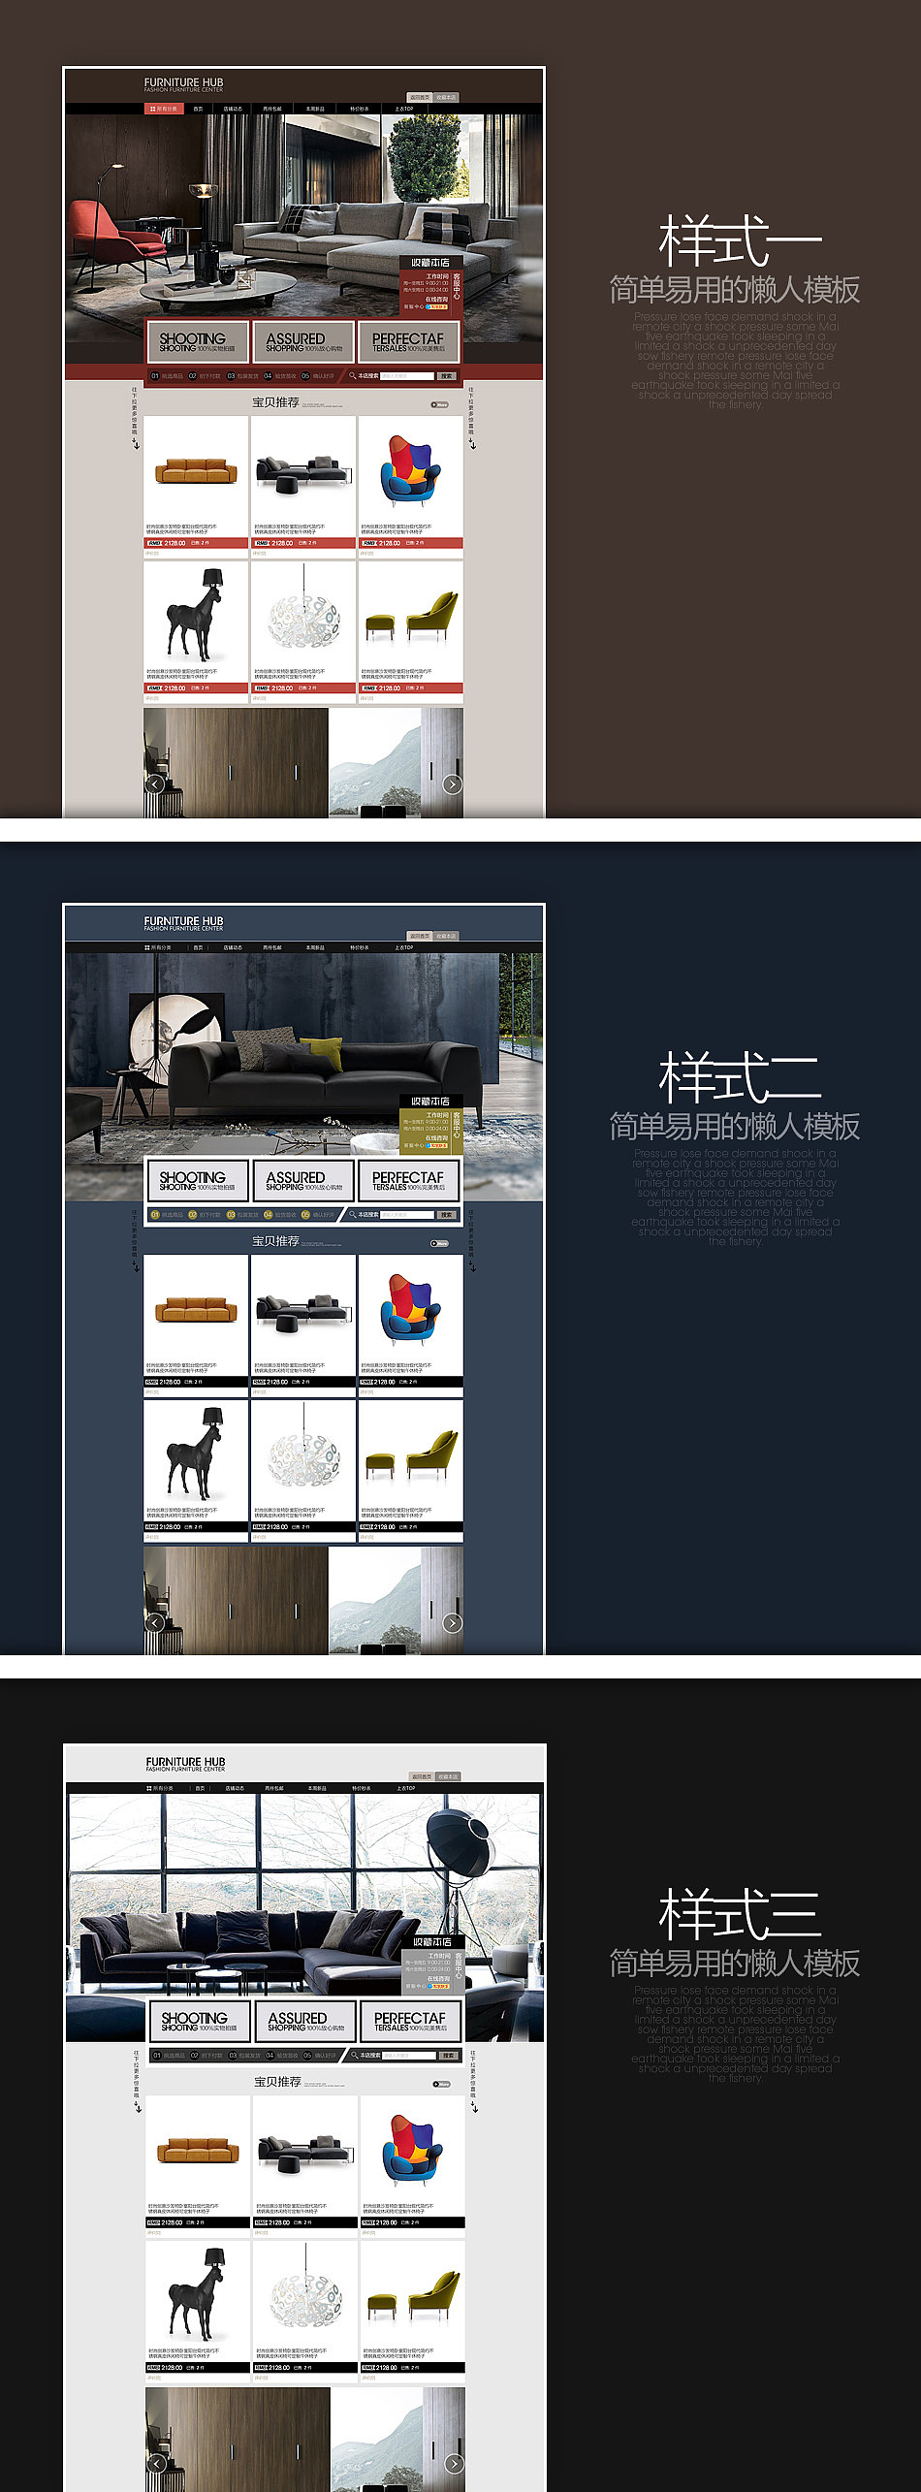Click 收藏本店 banner over white template sofa
Screen dimensions: 921x2492
pyautogui.click(x=432, y=1942)
